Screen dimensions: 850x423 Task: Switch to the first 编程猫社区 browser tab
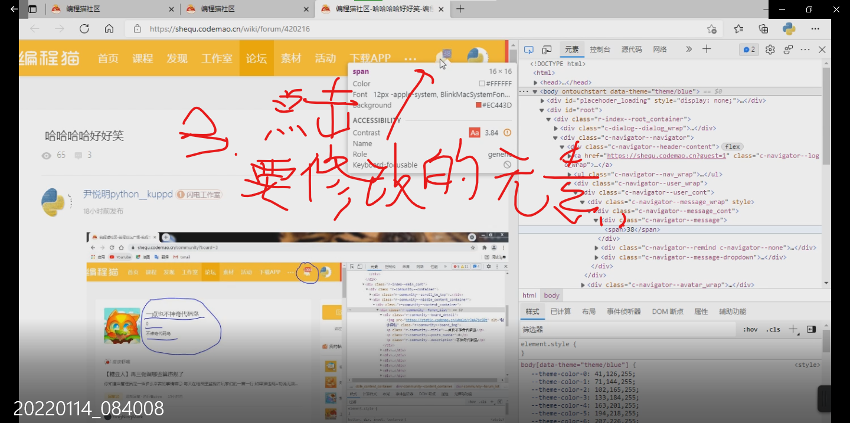[x=112, y=9]
